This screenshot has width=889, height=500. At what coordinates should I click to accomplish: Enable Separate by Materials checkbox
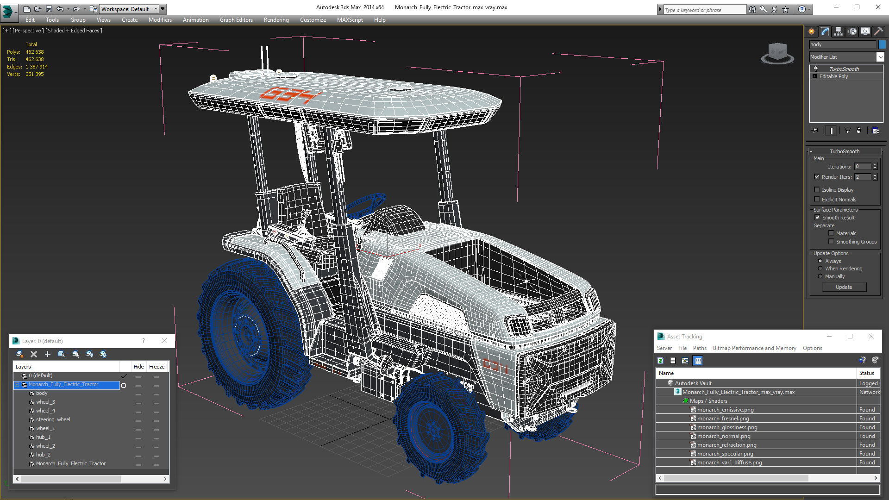(831, 233)
